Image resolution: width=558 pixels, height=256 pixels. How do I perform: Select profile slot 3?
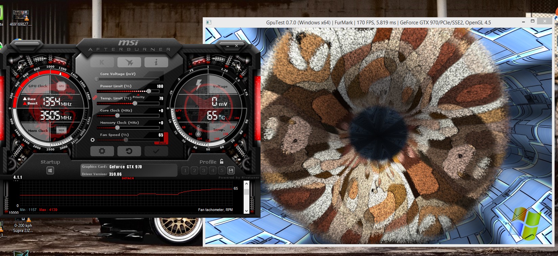tap(203, 170)
